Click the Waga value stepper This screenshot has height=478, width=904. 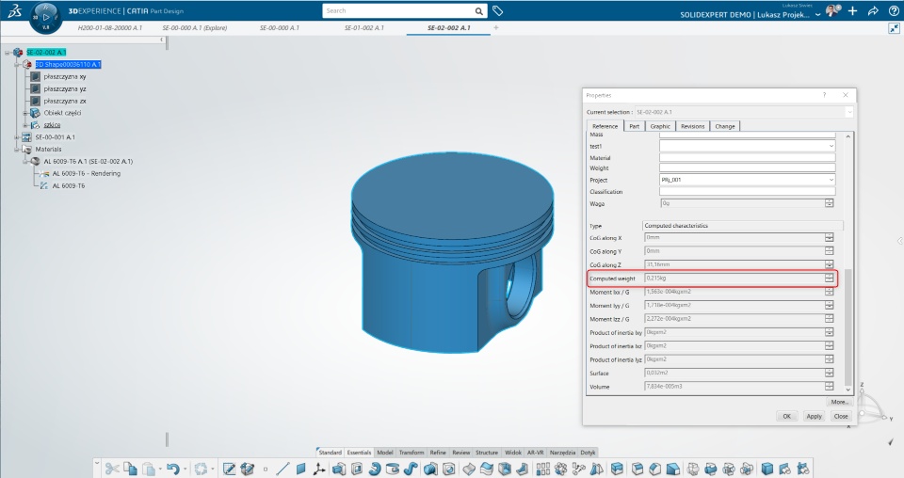tap(829, 203)
